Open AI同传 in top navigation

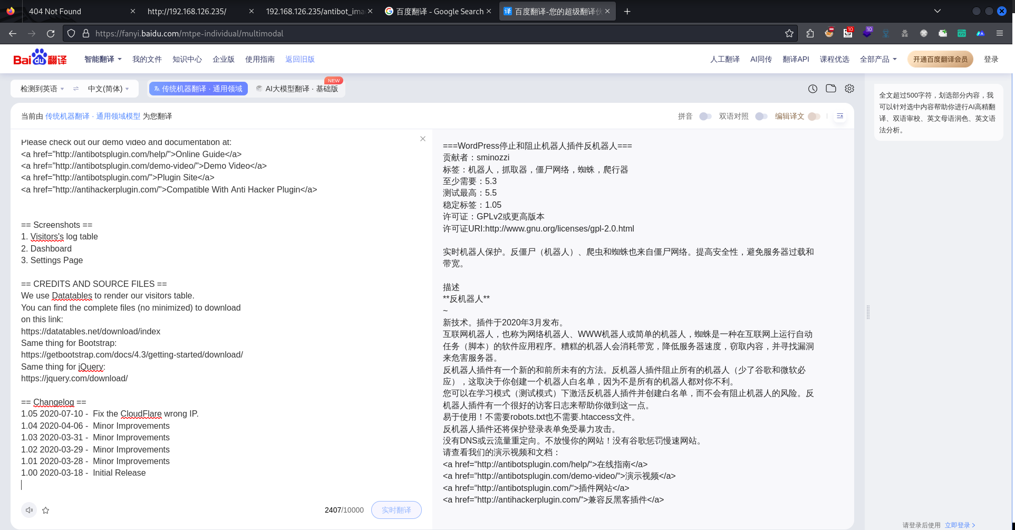click(761, 59)
